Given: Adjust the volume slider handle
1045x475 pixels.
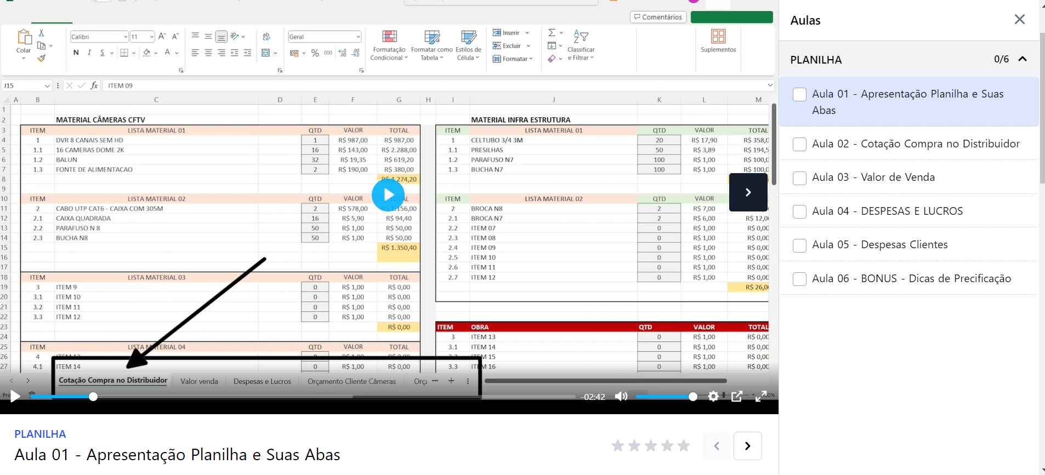Looking at the screenshot, I should pyautogui.click(x=693, y=397).
